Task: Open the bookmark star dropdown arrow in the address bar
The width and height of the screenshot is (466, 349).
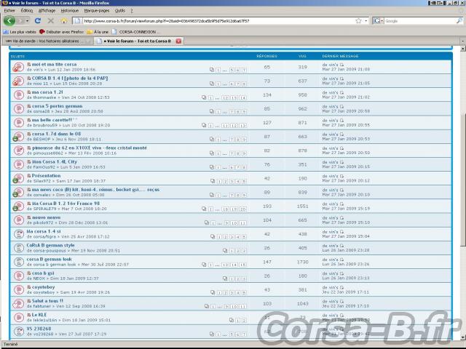Action: pos(366,21)
